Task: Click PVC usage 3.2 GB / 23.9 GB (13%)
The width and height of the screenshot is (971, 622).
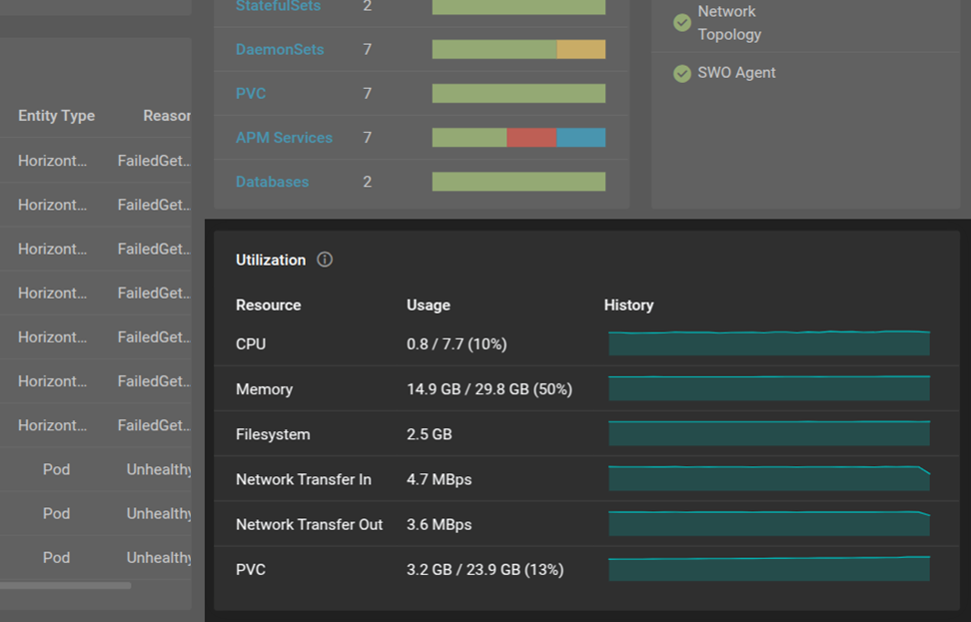Action: (x=485, y=569)
